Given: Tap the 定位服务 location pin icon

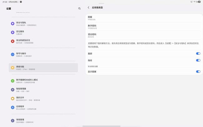Looking at the screenshot, I should click(x=13, y=33).
